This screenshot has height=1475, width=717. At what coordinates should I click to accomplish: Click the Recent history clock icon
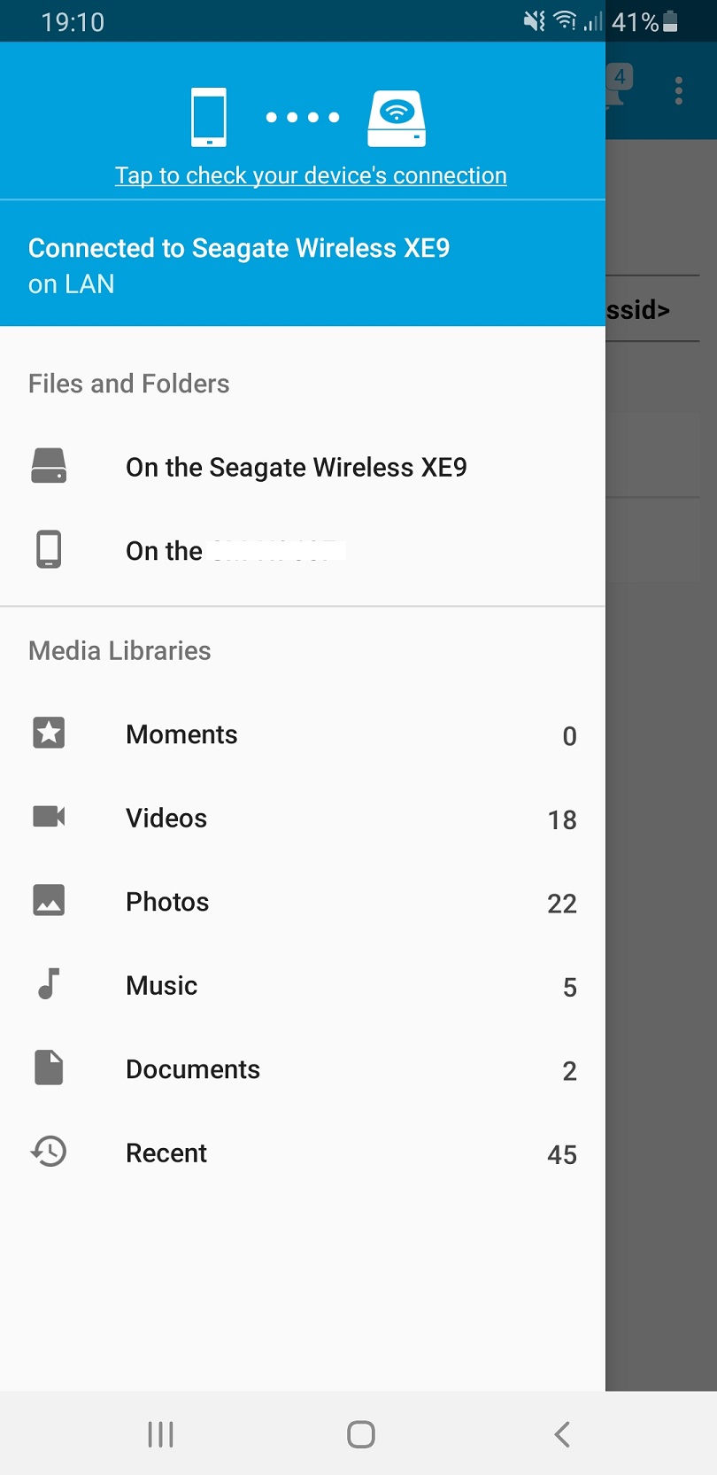[49, 1151]
